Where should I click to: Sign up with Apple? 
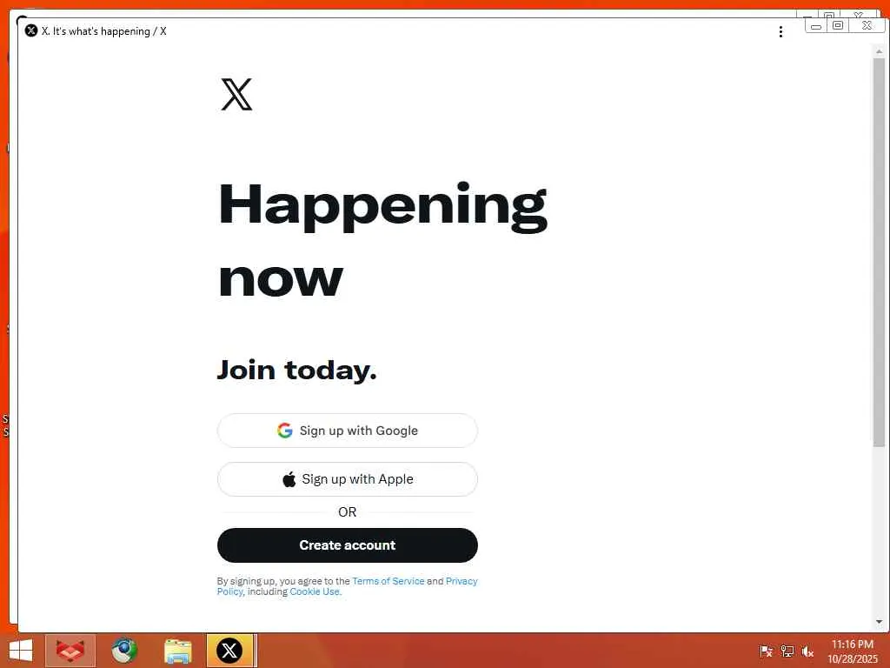point(348,479)
